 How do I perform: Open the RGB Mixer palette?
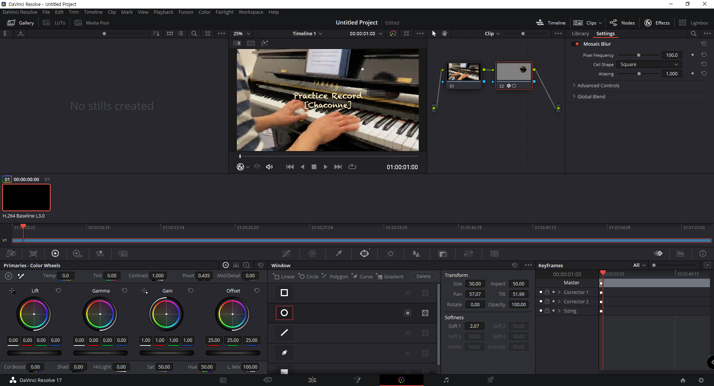click(100, 253)
